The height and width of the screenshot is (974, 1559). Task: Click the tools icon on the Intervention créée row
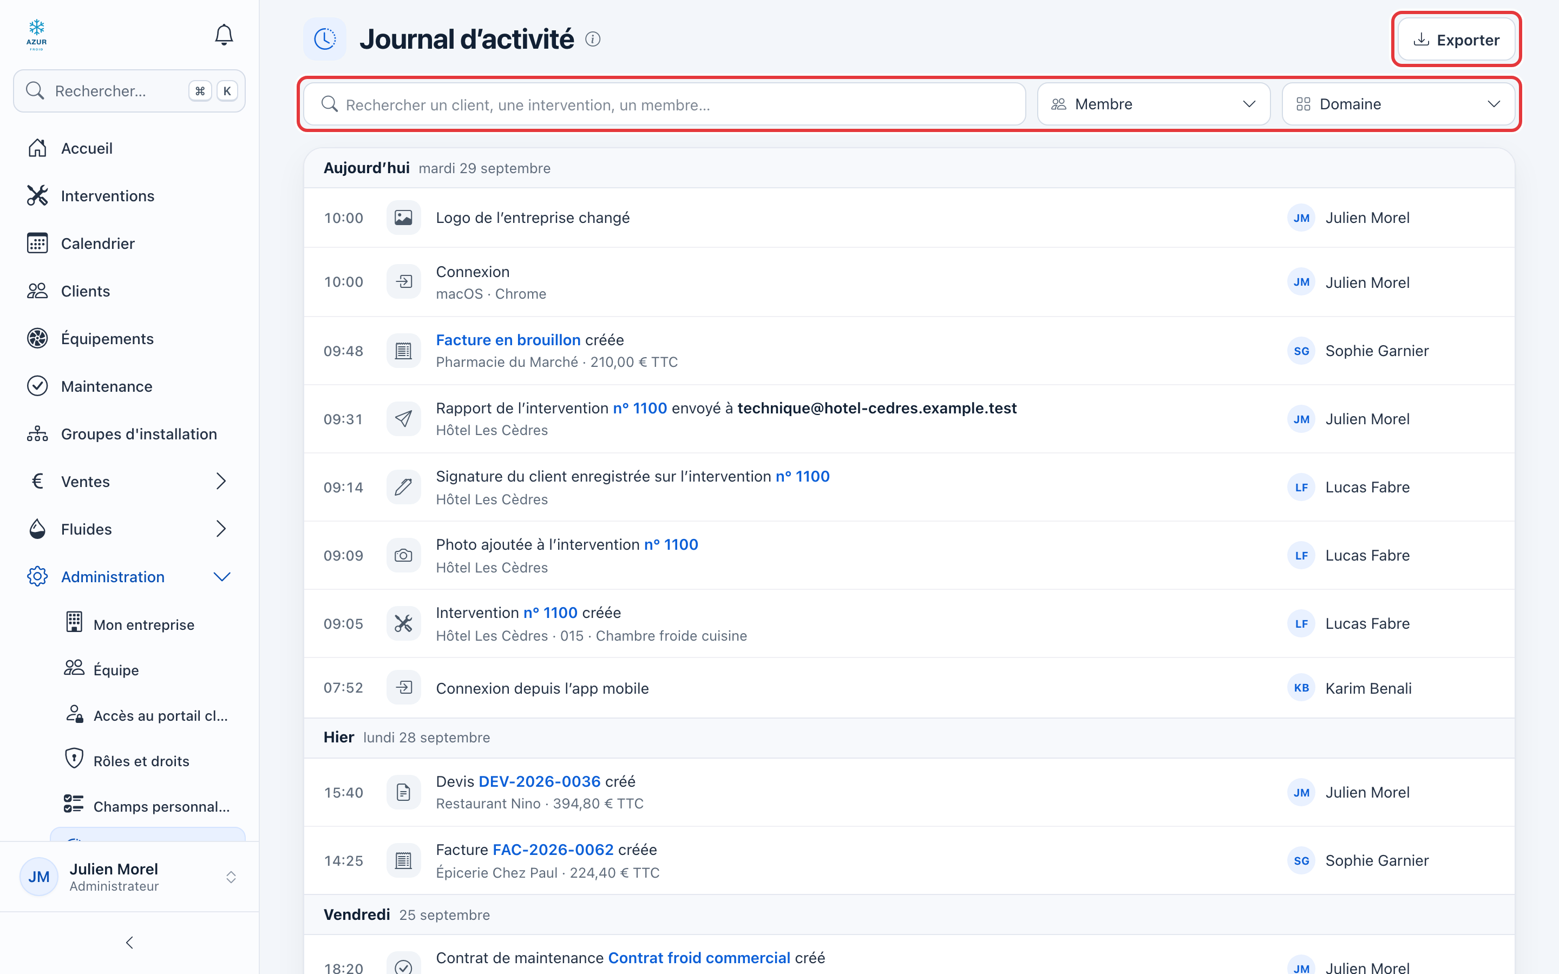(x=403, y=623)
